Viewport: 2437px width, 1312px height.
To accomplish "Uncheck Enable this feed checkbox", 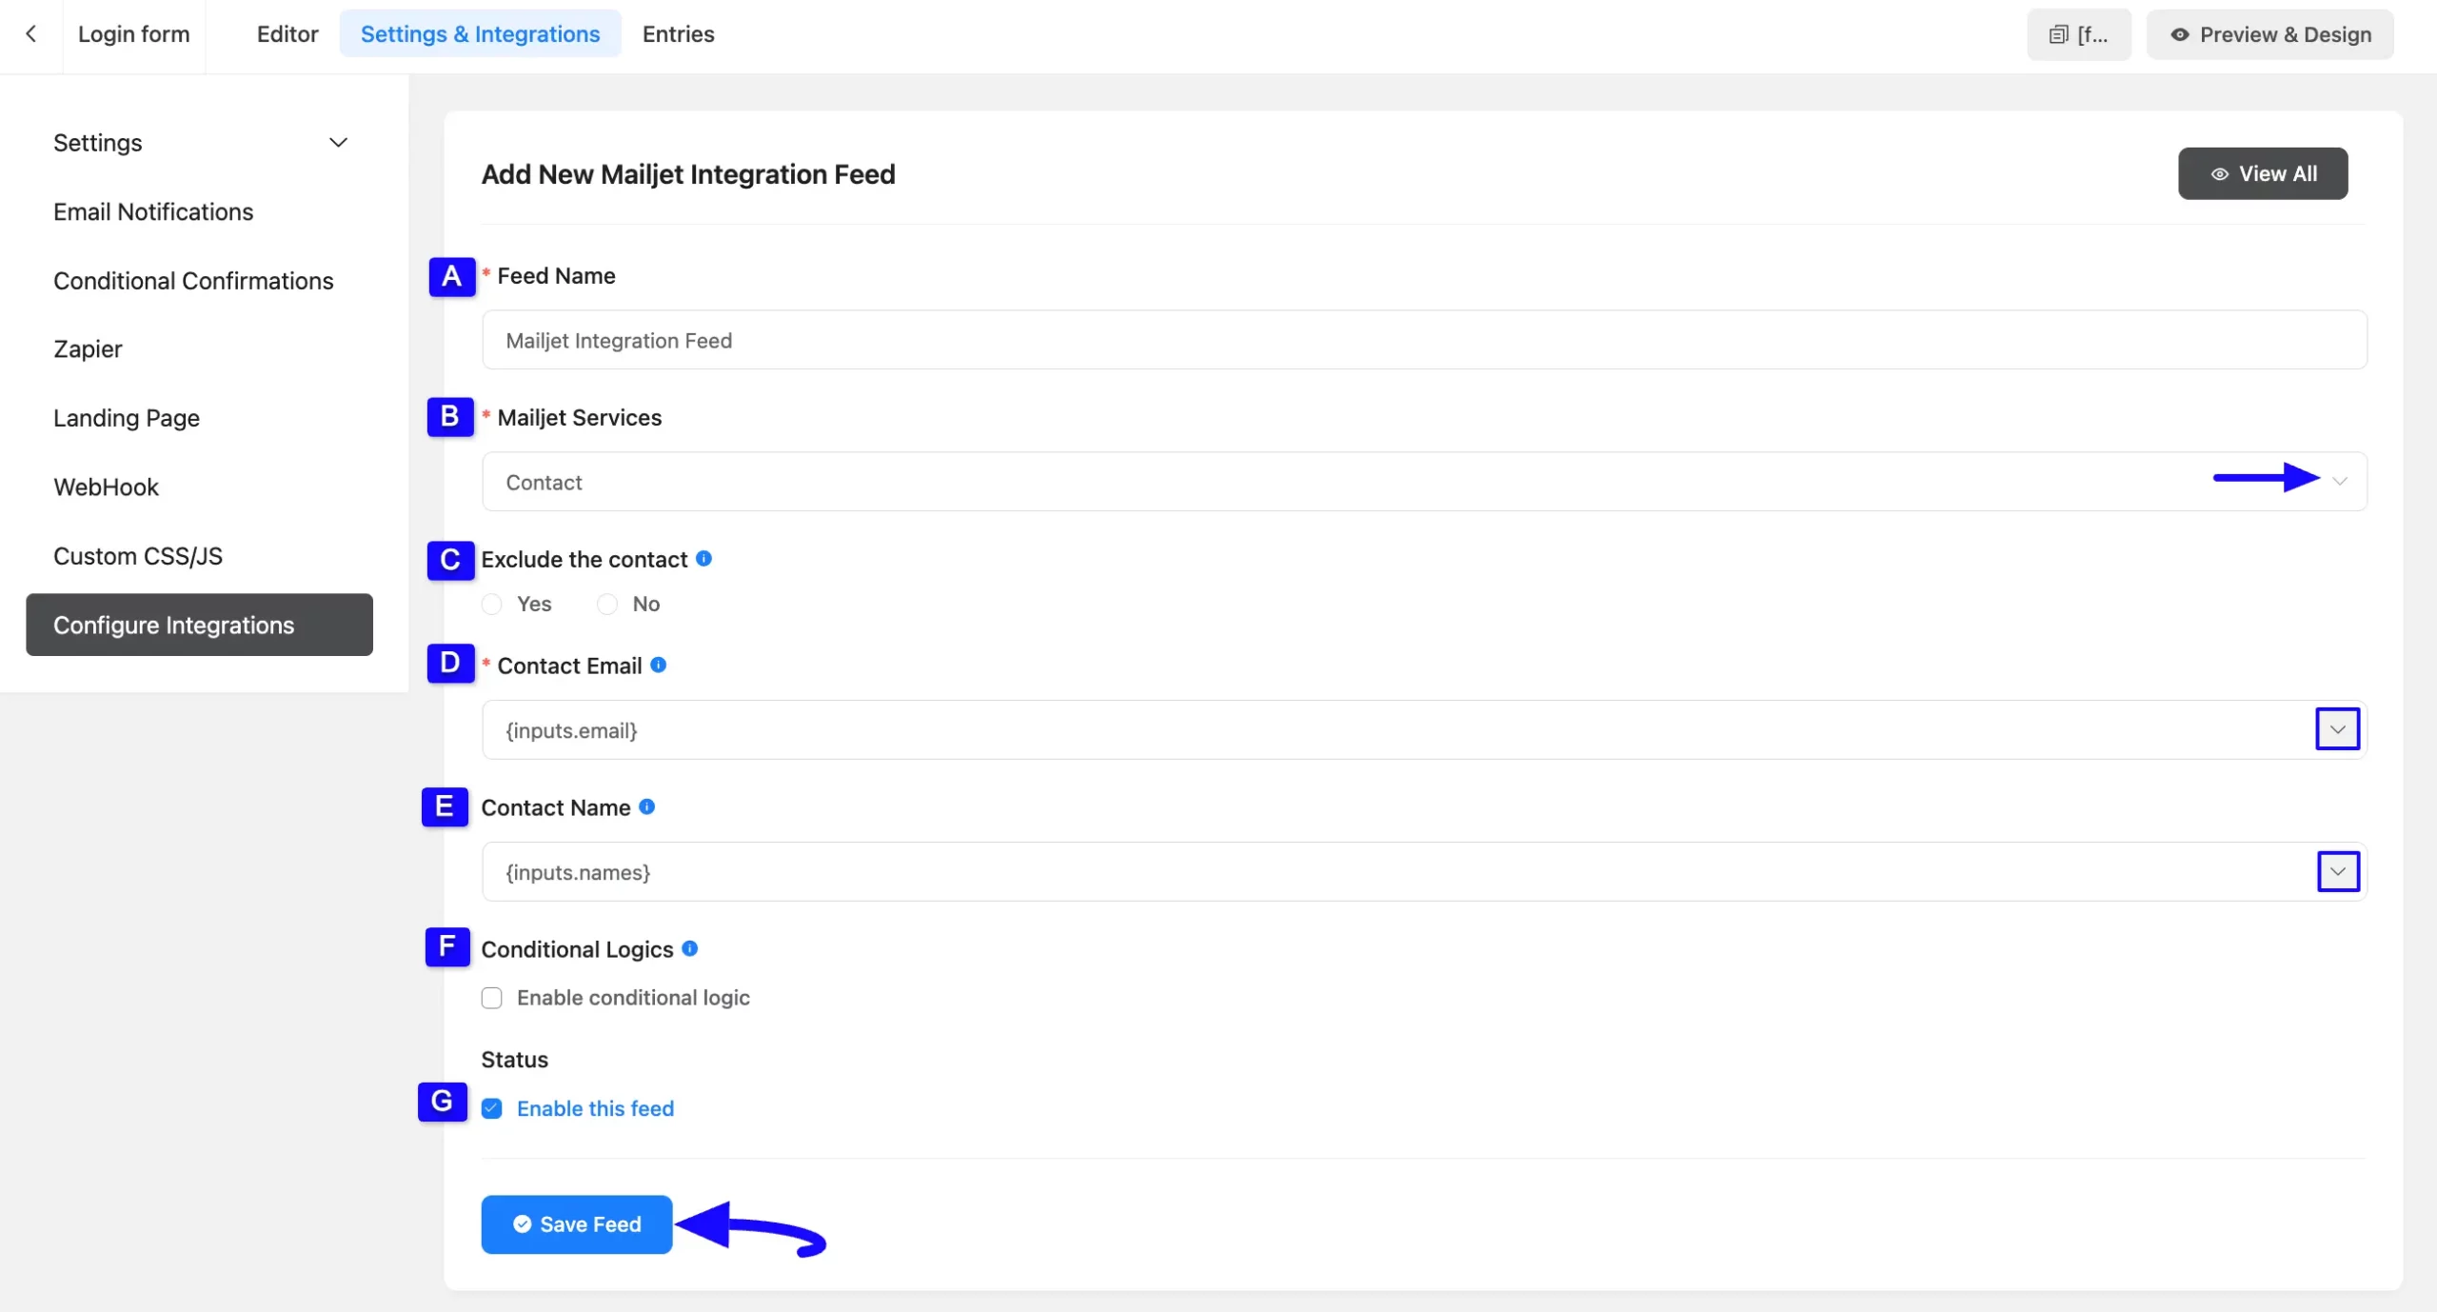I will [491, 1108].
